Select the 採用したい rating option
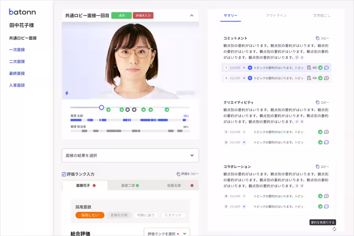This screenshot has height=236, width=354. coord(90,215)
